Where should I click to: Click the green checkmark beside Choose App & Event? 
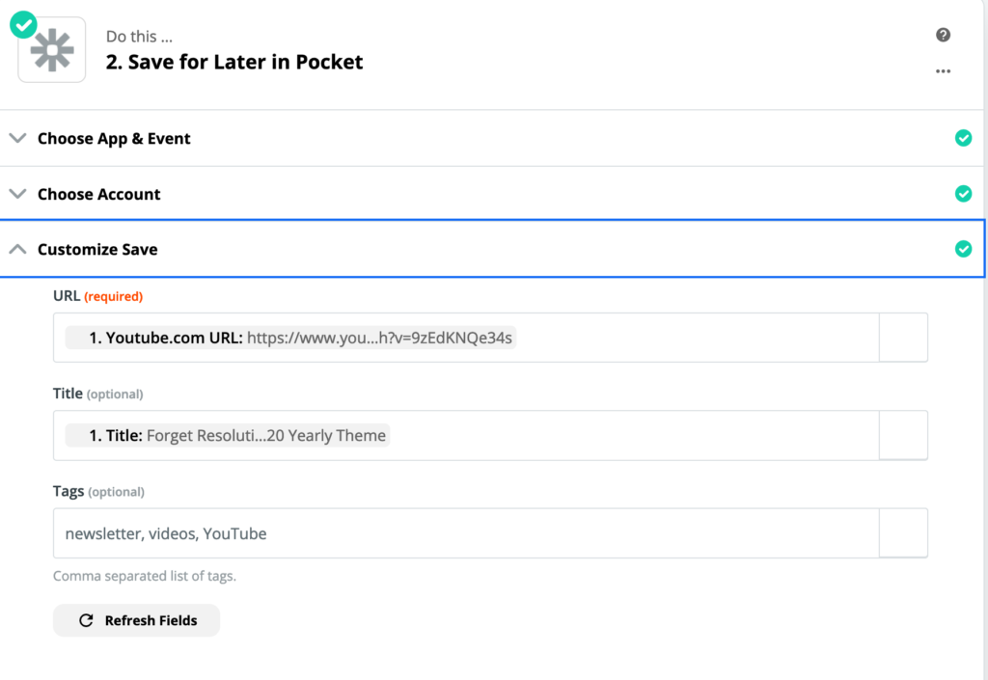coord(963,138)
